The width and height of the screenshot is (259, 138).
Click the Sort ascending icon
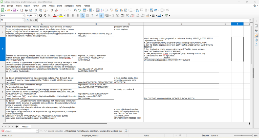(x=102, y=10)
